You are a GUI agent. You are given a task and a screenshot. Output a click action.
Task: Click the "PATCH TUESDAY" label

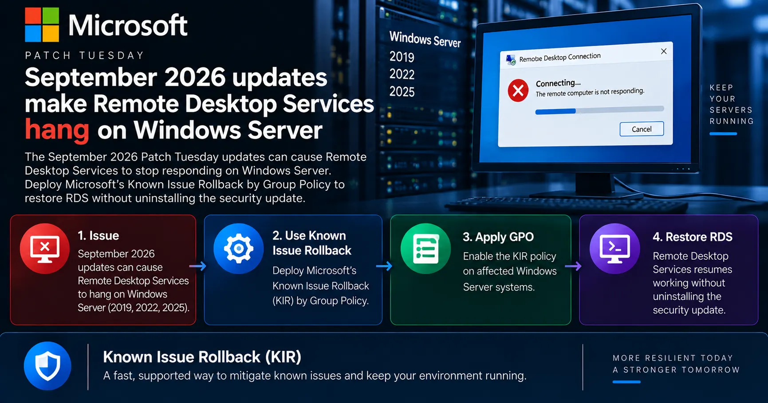coord(84,55)
